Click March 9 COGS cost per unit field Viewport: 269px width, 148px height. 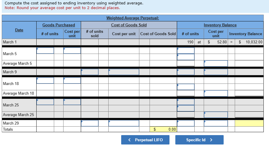point(124,72)
